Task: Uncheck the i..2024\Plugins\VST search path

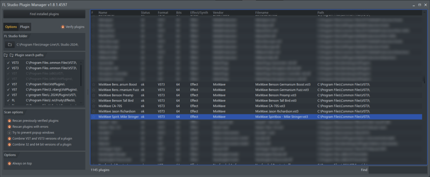Action: [x=8, y=95]
